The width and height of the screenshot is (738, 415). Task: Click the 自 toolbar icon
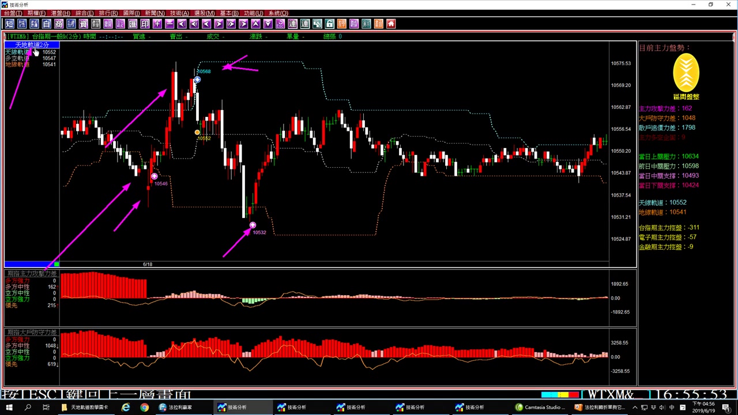point(46,24)
